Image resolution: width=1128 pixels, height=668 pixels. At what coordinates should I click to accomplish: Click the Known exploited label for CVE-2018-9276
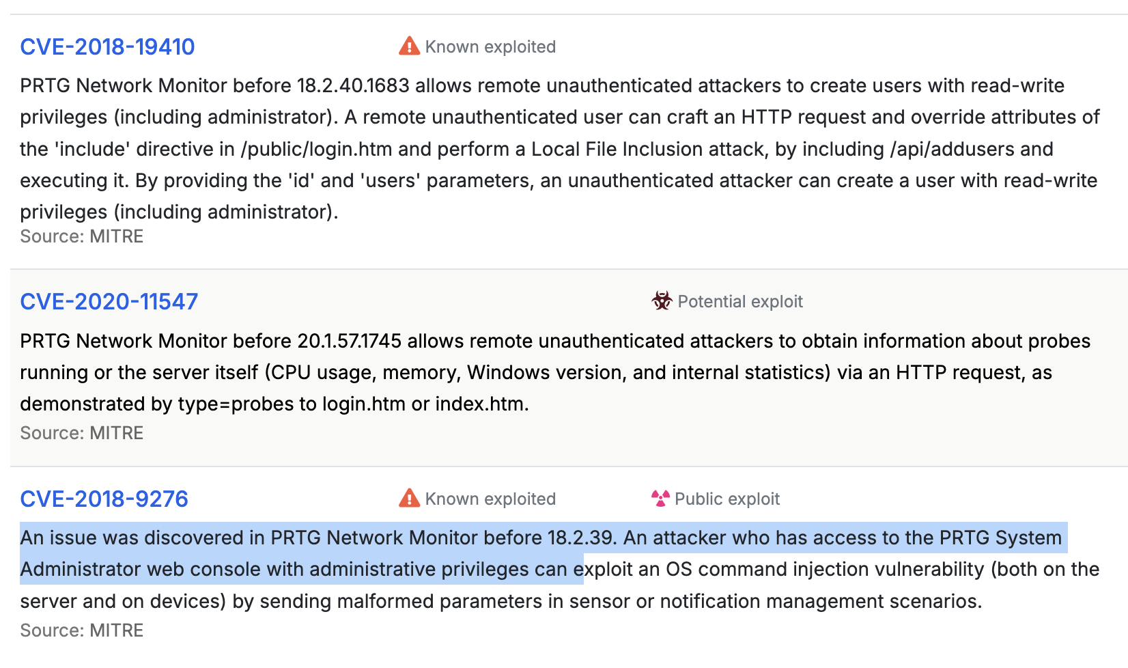coord(490,499)
